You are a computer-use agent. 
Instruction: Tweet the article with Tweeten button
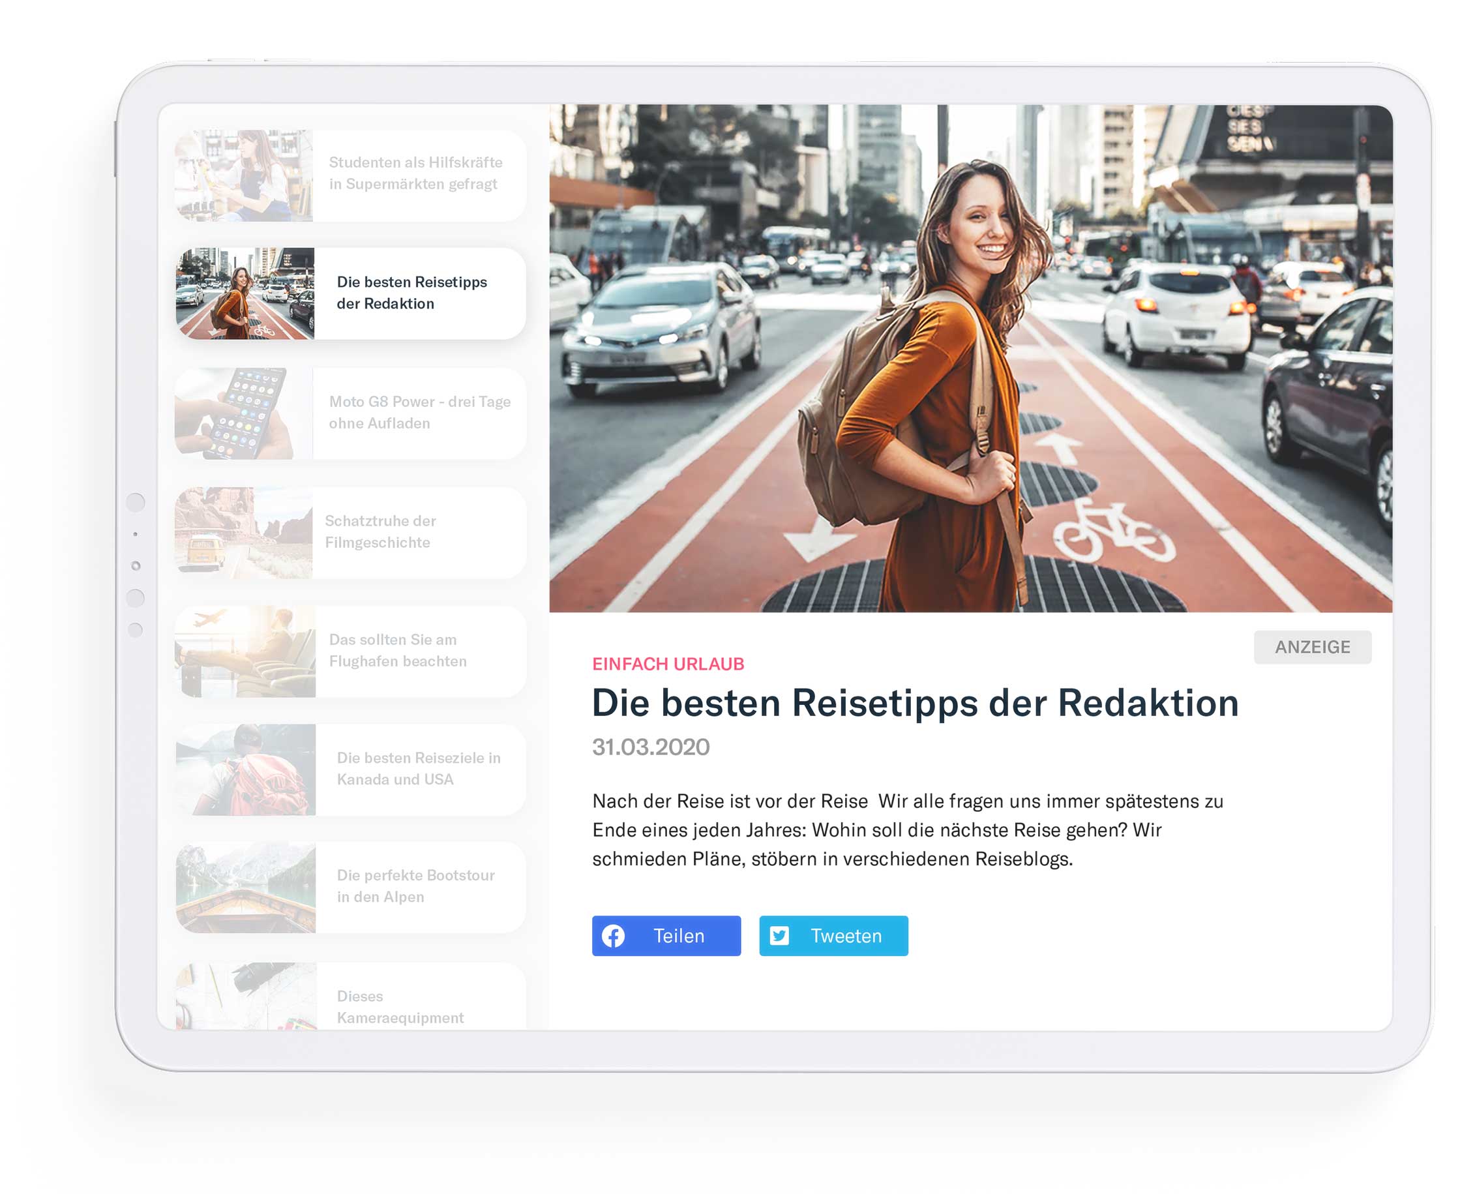click(833, 935)
